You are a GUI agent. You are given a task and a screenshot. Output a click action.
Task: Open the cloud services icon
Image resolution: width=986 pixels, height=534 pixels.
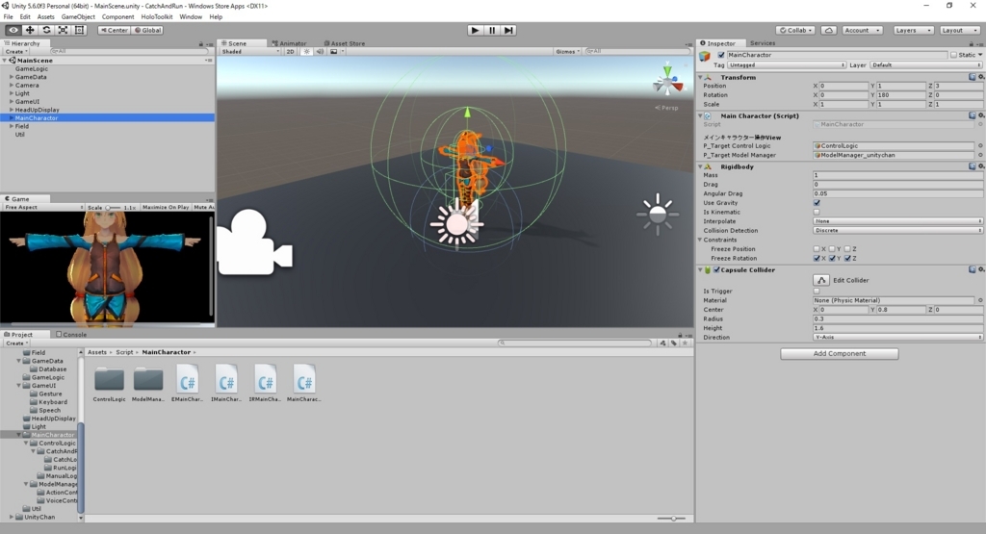829,30
